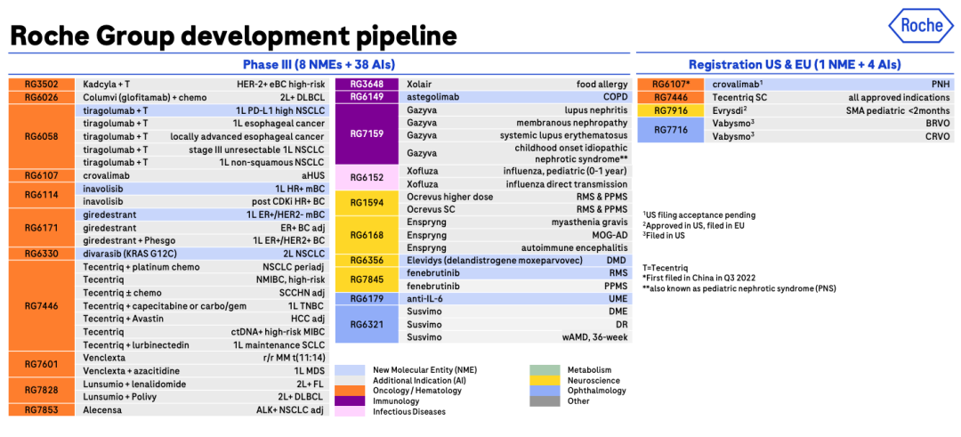961x437 pixels.
Task: Click the Roche hexagon logo
Action: 921,27
